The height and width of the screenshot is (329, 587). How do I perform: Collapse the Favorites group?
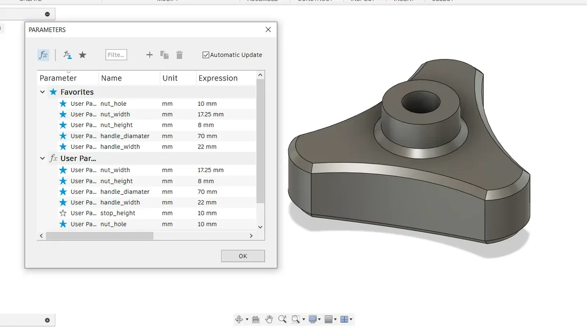(42, 92)
